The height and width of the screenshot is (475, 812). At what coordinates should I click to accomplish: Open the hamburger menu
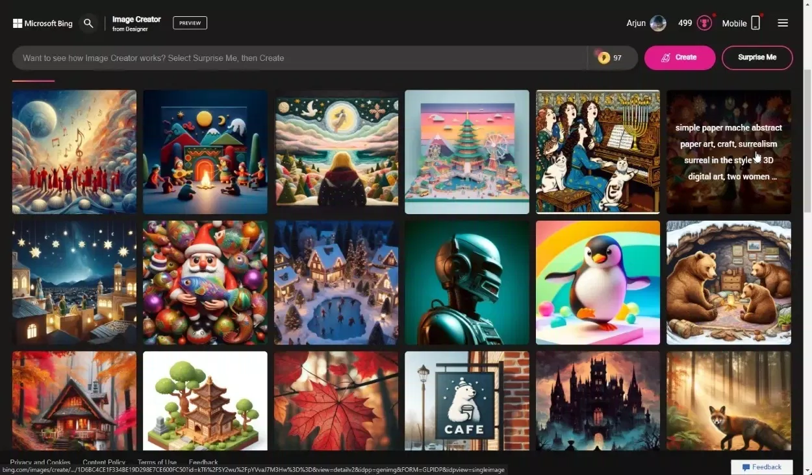click(783, 23)
